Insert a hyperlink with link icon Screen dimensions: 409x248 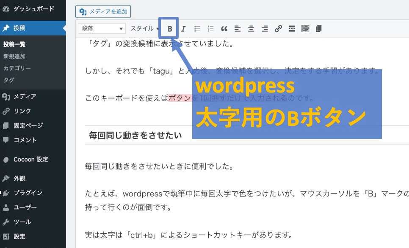tap(278, 29)
